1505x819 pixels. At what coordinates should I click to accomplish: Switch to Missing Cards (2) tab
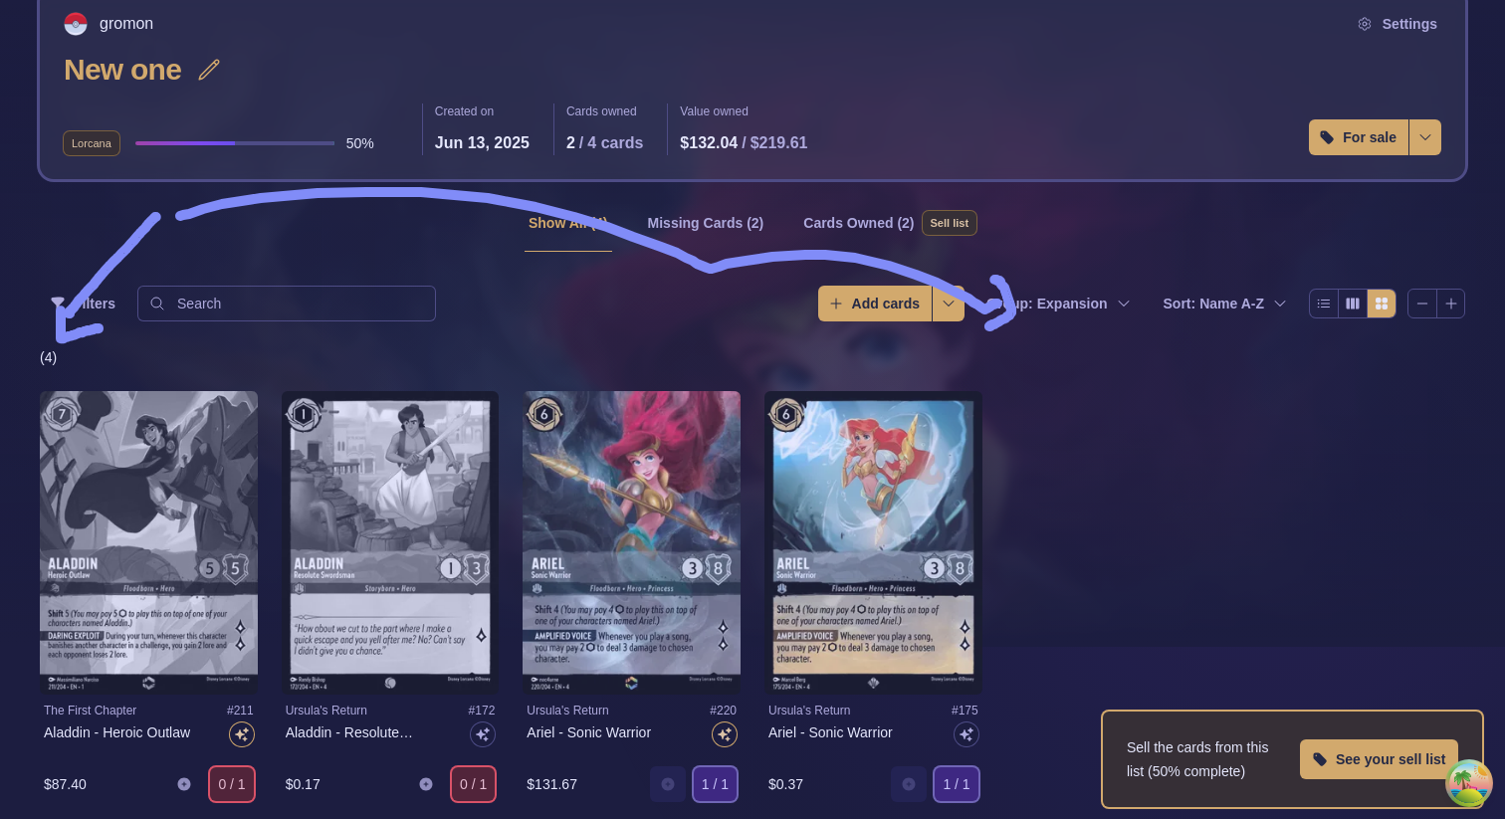(x=706, y=223)
